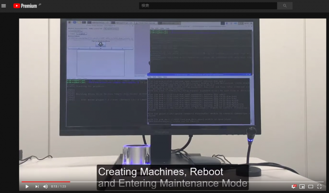Open the player settings gear
This screenshot has width=329, height=193.
(293, 186)
